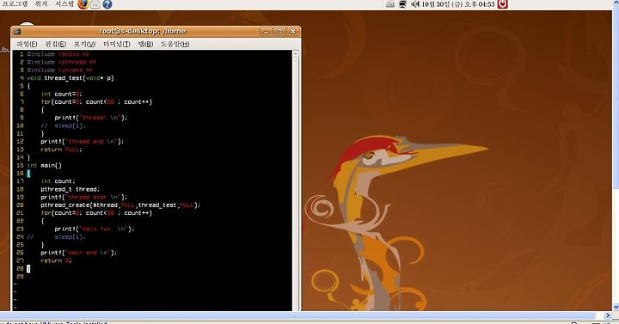Place cursor on '#include <unistd.h>' line
Screen dimensions: 619x324
click(60, 70)
